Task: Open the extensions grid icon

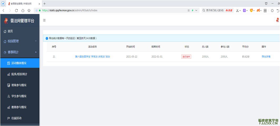Action: 265,10
